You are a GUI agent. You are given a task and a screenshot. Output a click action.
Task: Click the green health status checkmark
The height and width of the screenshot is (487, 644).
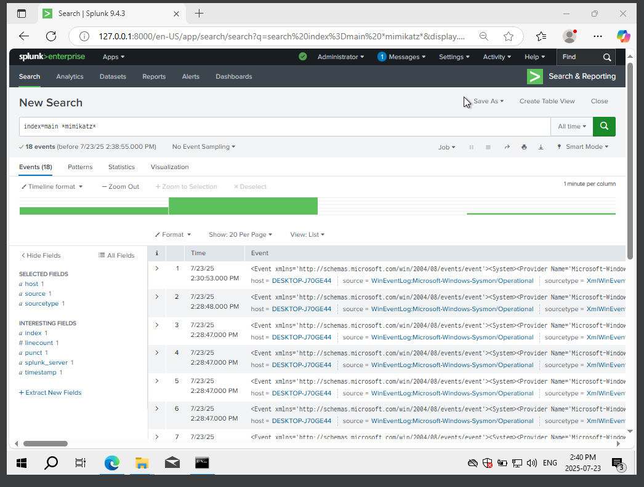(x=303, y=57)
